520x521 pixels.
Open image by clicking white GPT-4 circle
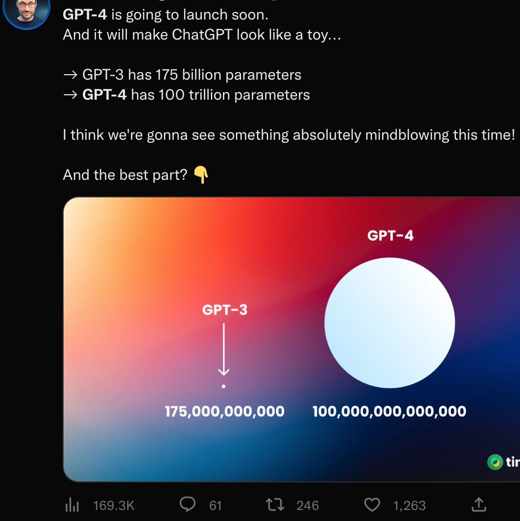click(389, 323)
